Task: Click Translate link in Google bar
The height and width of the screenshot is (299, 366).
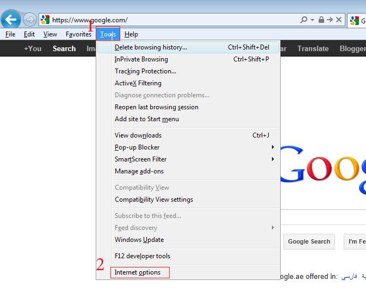Action: point(313,48)
